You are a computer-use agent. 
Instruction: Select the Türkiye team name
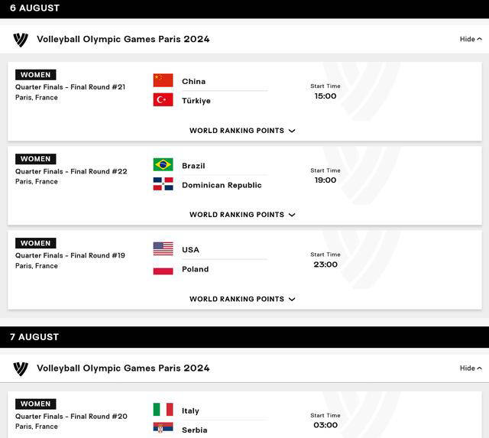tap(196, 101)
